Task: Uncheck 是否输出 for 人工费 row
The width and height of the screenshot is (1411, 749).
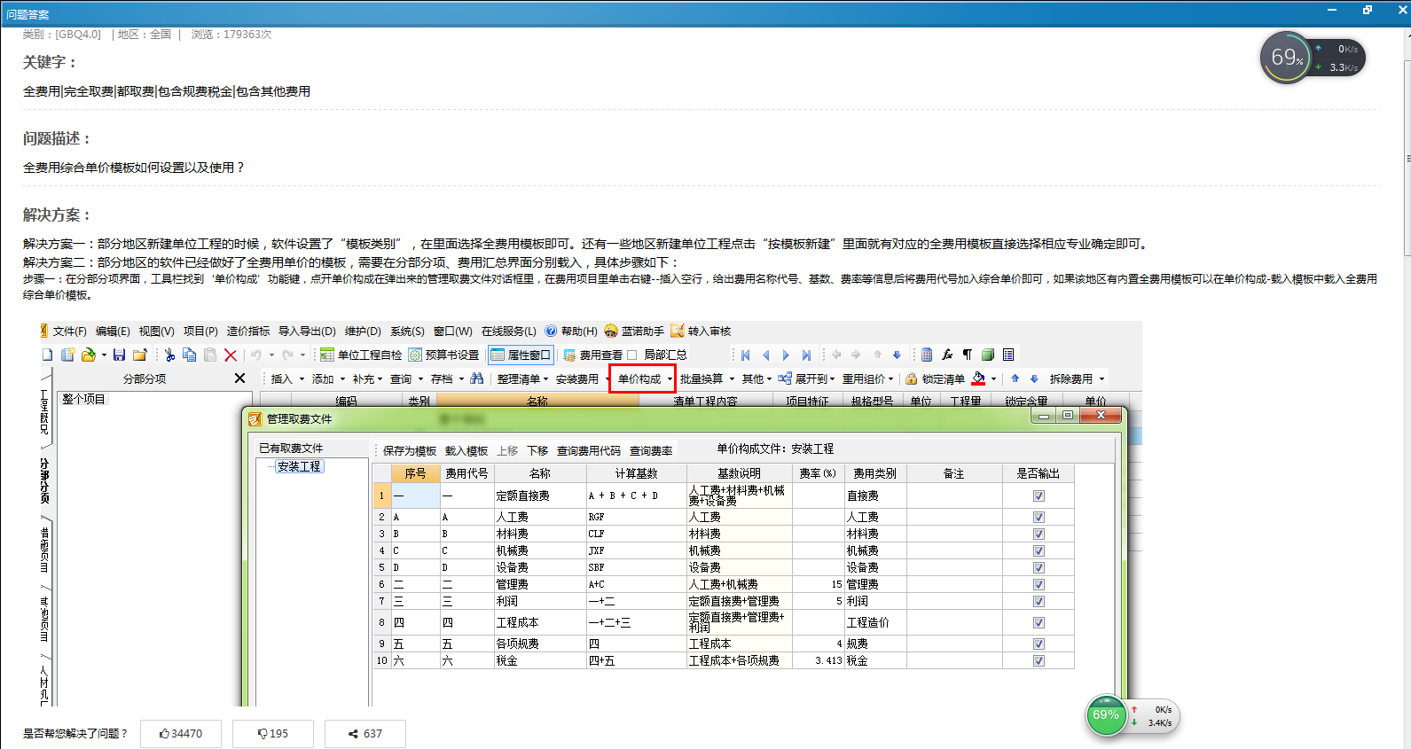Action: pyautogui.click(x=1039, y=517)
